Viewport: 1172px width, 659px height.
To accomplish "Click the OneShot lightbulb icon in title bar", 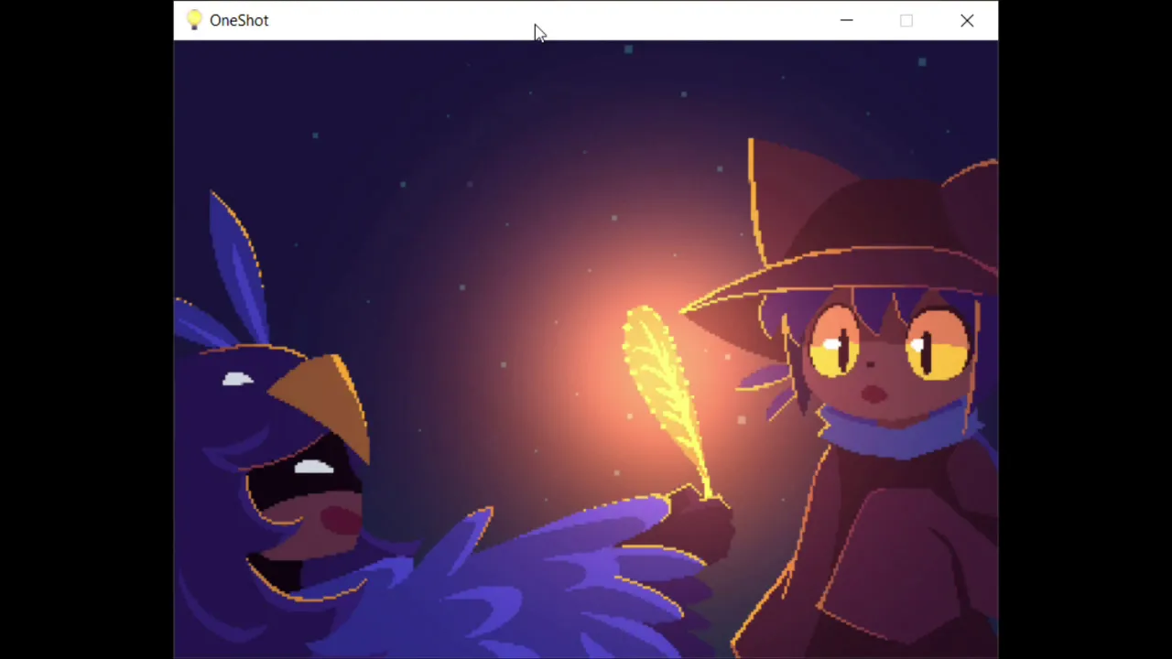I will coord(193,20).
